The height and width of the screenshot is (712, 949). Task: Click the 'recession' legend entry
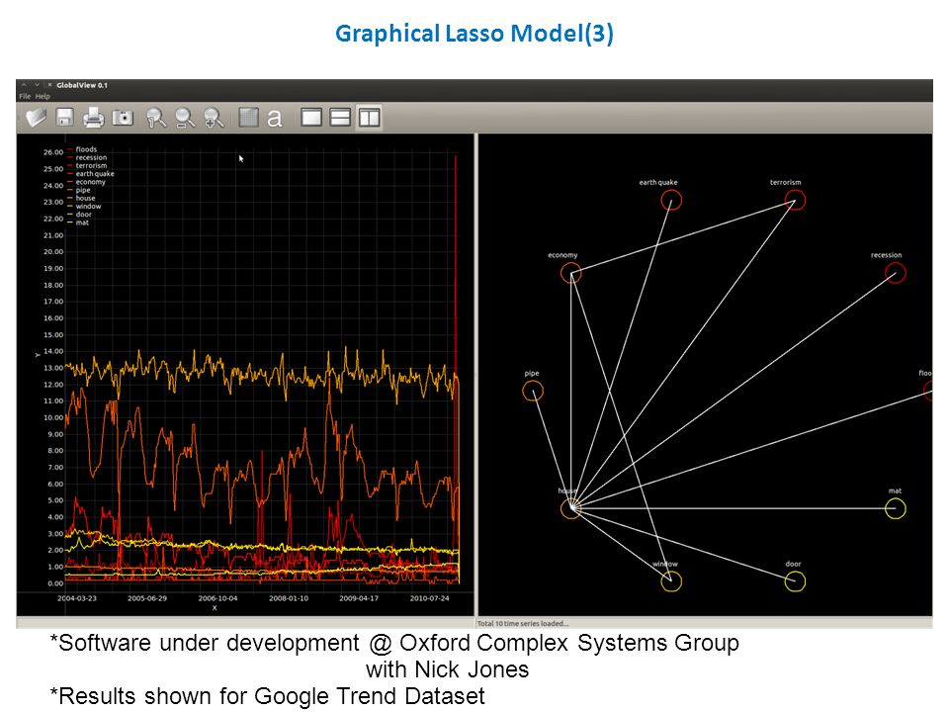pyautogui.click(x=91, y=157)
